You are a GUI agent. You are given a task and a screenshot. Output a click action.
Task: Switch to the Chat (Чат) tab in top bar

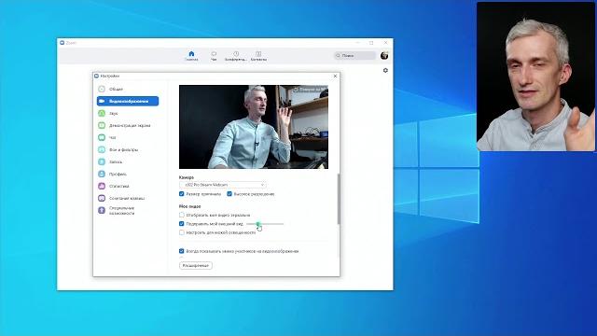pyautogui.click(x=214, y=56)
